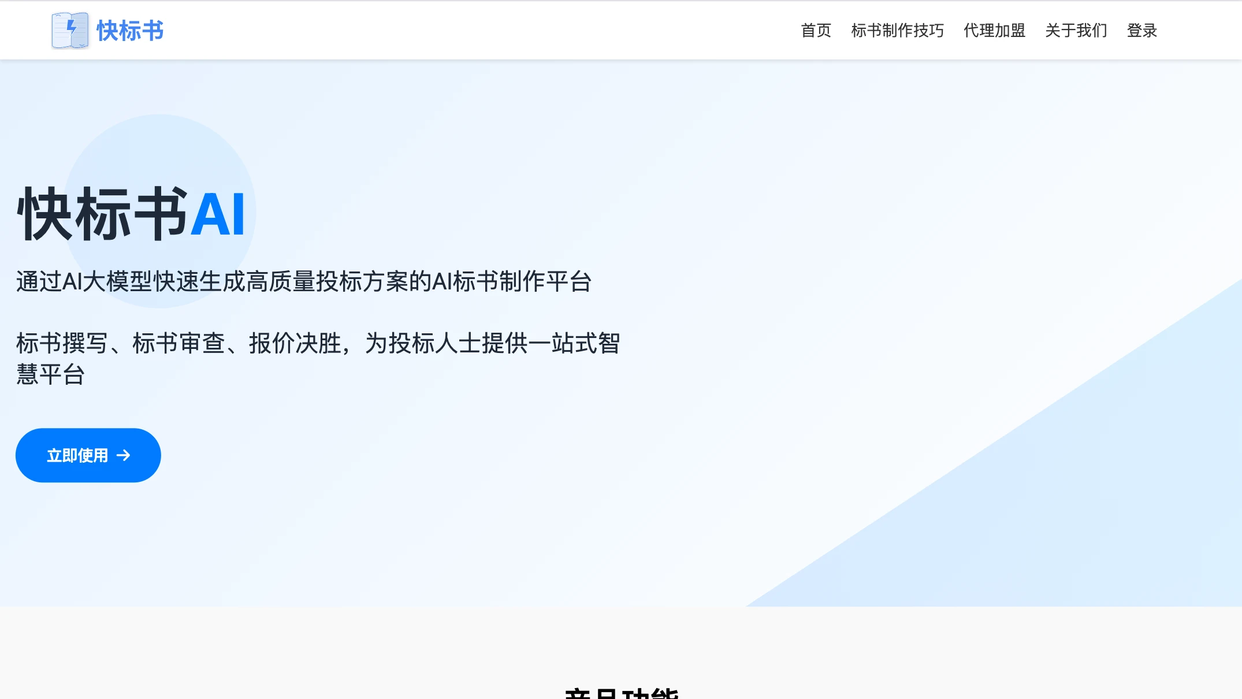Click the 快标书 book logo icon
The height and width of the screenshot is (699, 1242).
click(70, 30)
